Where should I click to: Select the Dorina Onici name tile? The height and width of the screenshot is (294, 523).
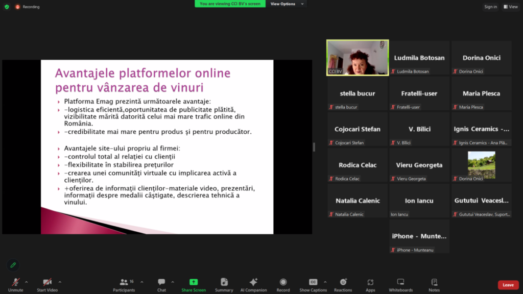[481, 58]
